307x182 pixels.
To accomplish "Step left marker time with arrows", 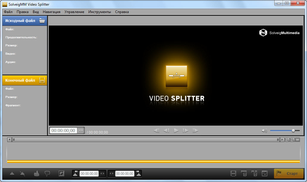I will [x=102, y=173].
